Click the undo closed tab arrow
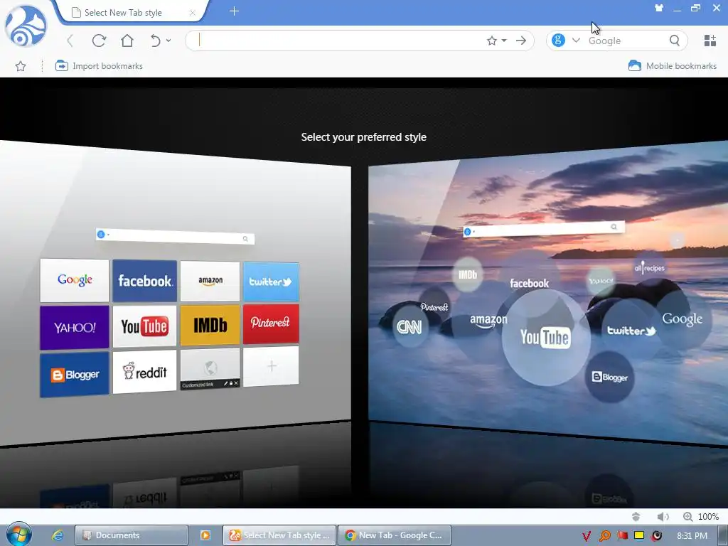The height and width of the screenshot is (546, 728). point(156,41)
